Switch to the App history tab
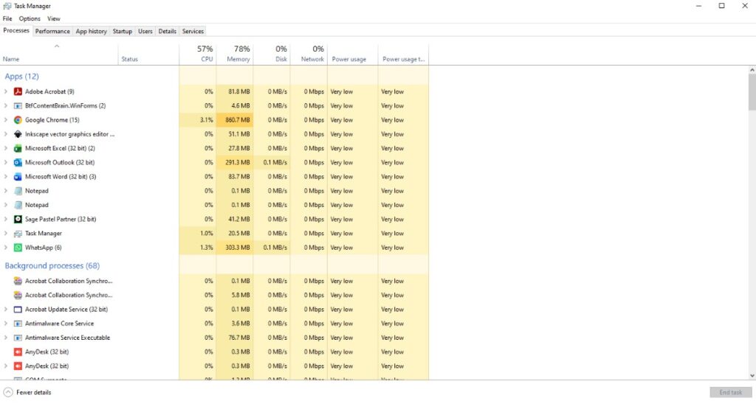Viewport: 756px width, 404px height. pyautogui.click(x=91, y=31)
